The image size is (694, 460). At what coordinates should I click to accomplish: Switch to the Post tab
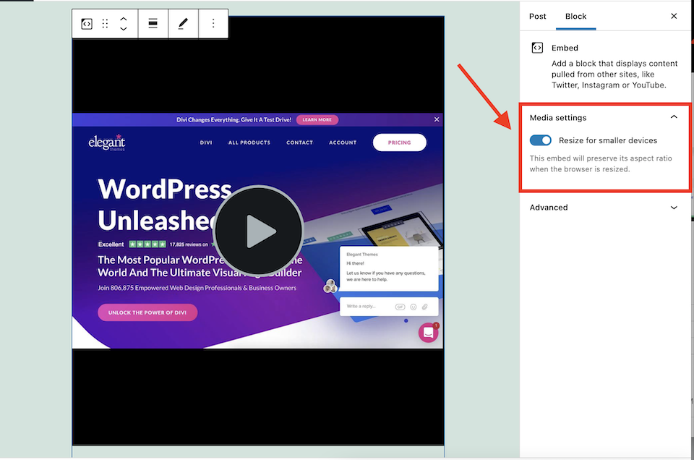(x=537, y=16)
